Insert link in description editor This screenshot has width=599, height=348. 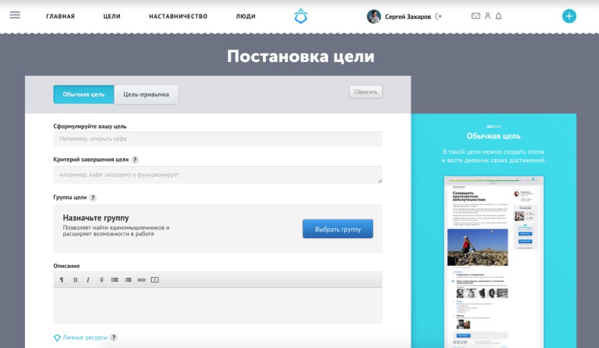142,280
